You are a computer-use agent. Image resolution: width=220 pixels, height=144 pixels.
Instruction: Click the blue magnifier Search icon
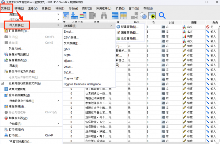tap(162, 16)
